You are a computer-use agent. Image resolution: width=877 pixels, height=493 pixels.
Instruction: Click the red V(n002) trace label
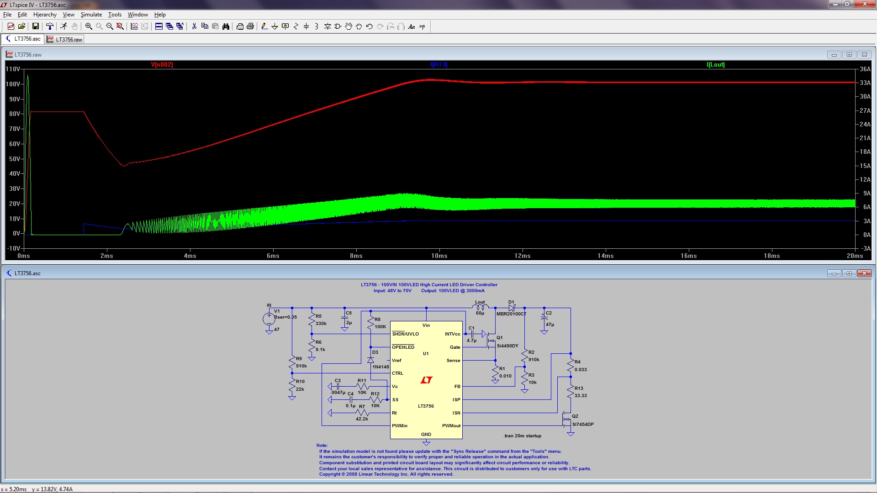point(162,64)
